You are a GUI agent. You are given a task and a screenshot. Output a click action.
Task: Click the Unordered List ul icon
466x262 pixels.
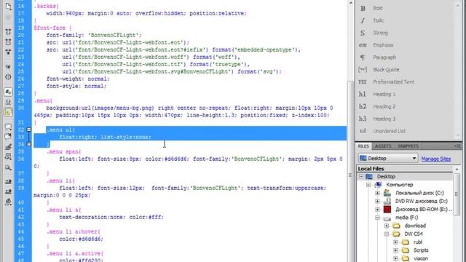click(x=363, y=131)
